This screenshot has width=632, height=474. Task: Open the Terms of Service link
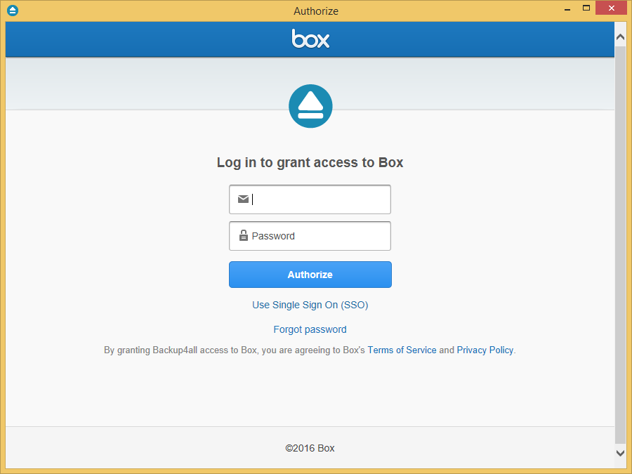[402, 350]
